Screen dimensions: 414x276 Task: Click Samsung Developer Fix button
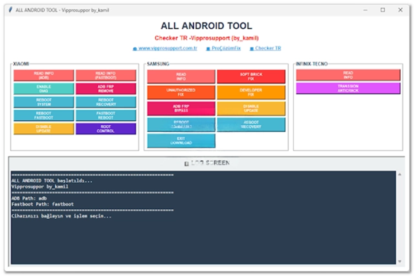pyautogui.click(x=251, y=92)
